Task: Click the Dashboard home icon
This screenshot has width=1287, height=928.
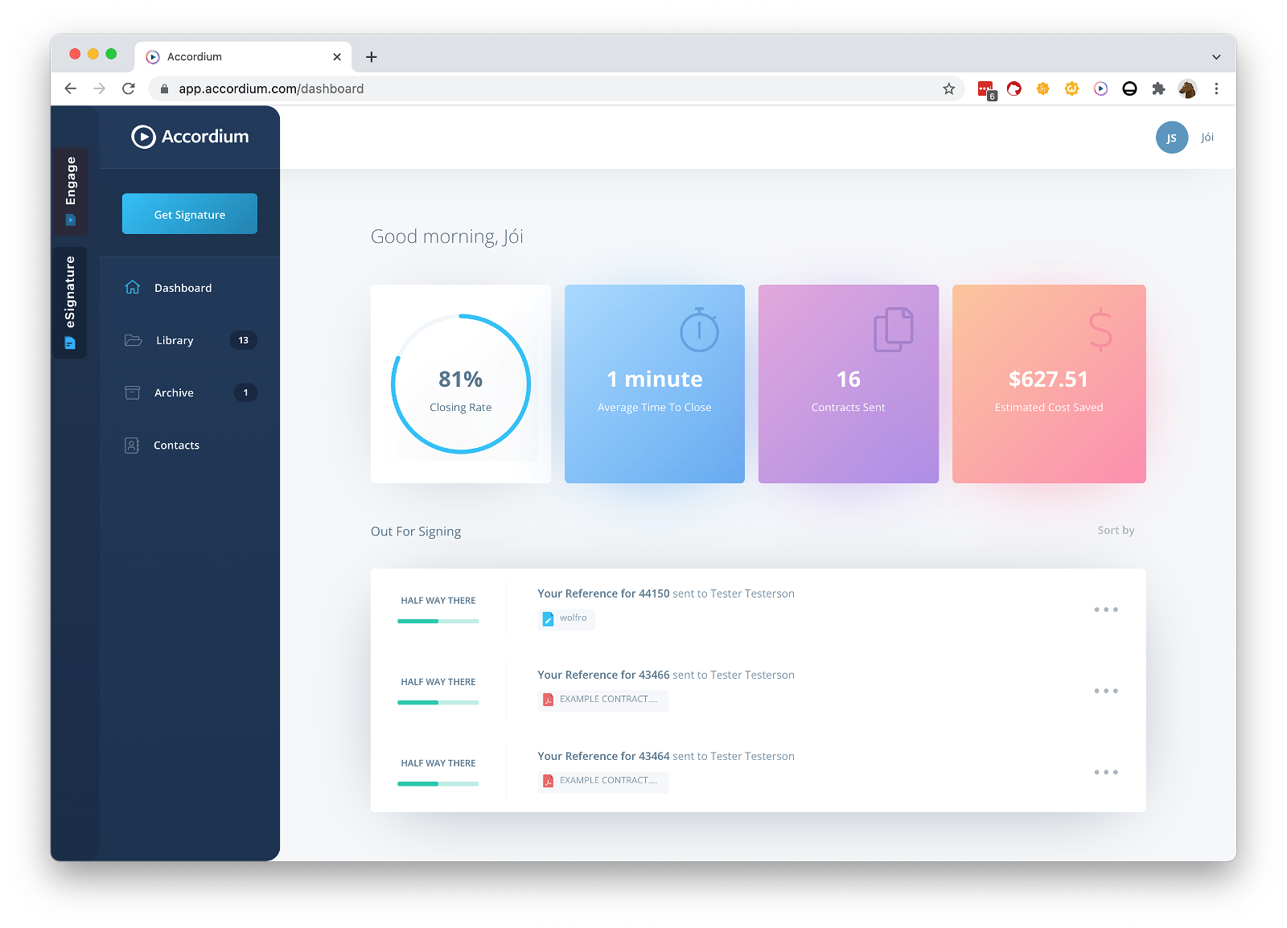Action: pos(133,287)
